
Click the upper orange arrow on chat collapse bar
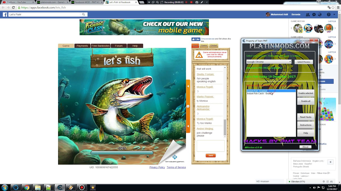(x=188, y=86)
